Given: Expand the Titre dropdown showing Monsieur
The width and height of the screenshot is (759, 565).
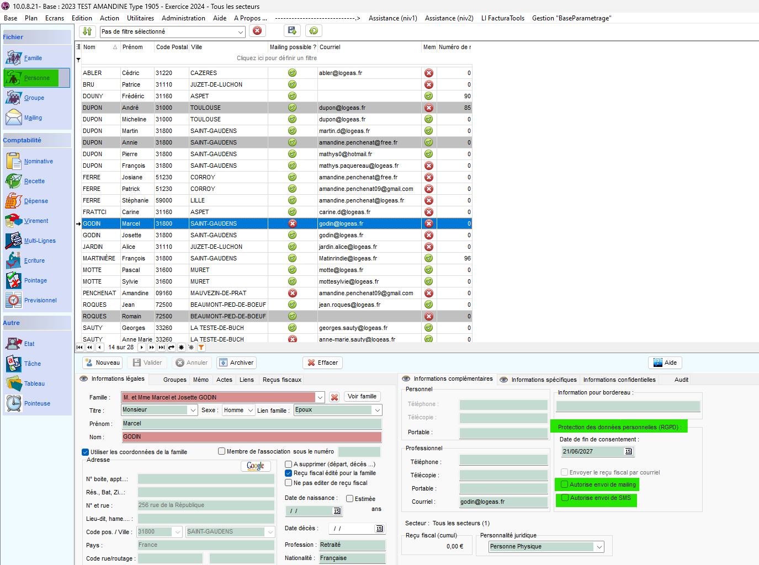Looking at the screenshot, I should [x=193, y=410].
